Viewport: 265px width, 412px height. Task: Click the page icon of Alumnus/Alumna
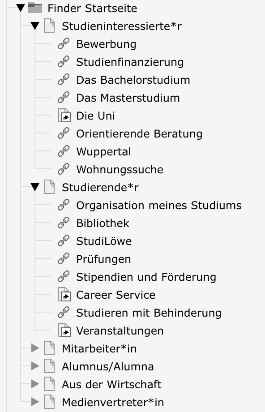(49, 366)
